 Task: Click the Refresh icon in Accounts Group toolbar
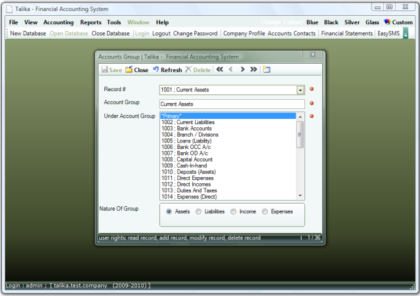tap(156, 70)
